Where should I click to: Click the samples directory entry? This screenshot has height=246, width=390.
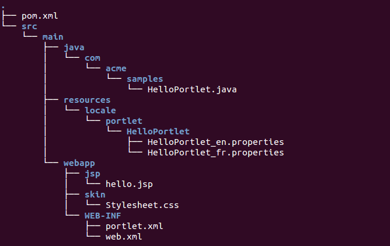[x=145, y=79]
